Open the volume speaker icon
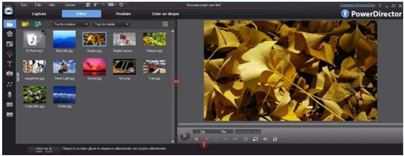 (265, 139)
